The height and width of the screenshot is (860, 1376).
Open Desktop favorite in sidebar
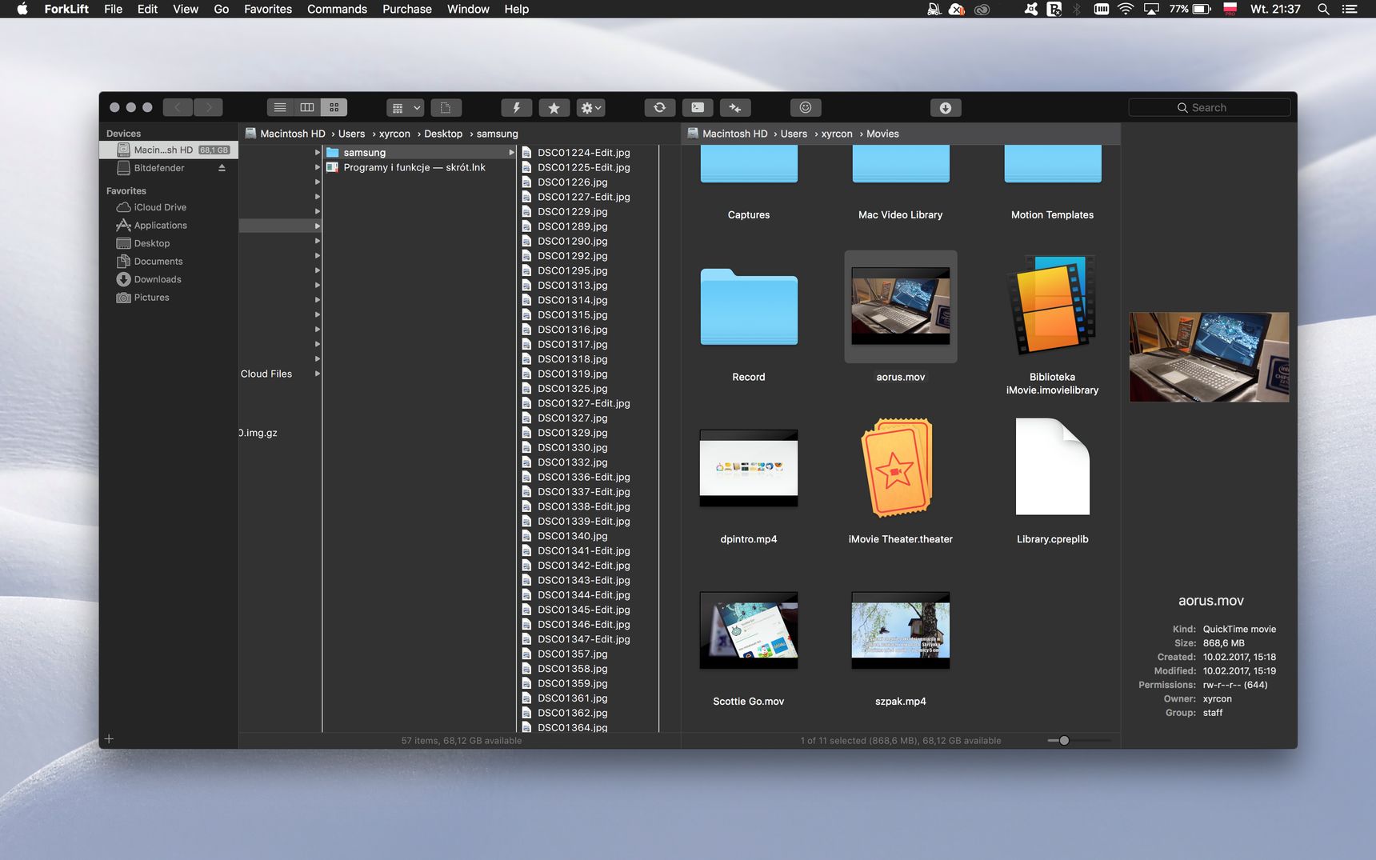click(151, 243)
